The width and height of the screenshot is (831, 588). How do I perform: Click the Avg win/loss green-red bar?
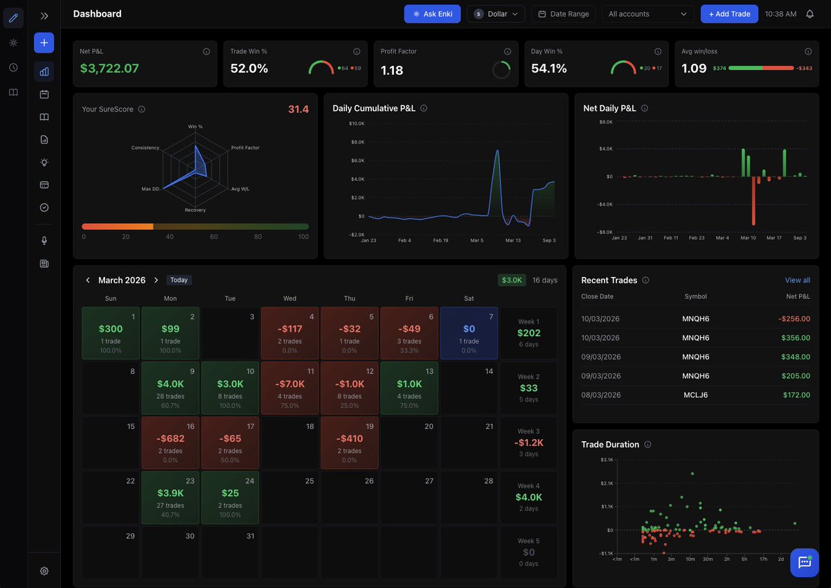point(761,68)
